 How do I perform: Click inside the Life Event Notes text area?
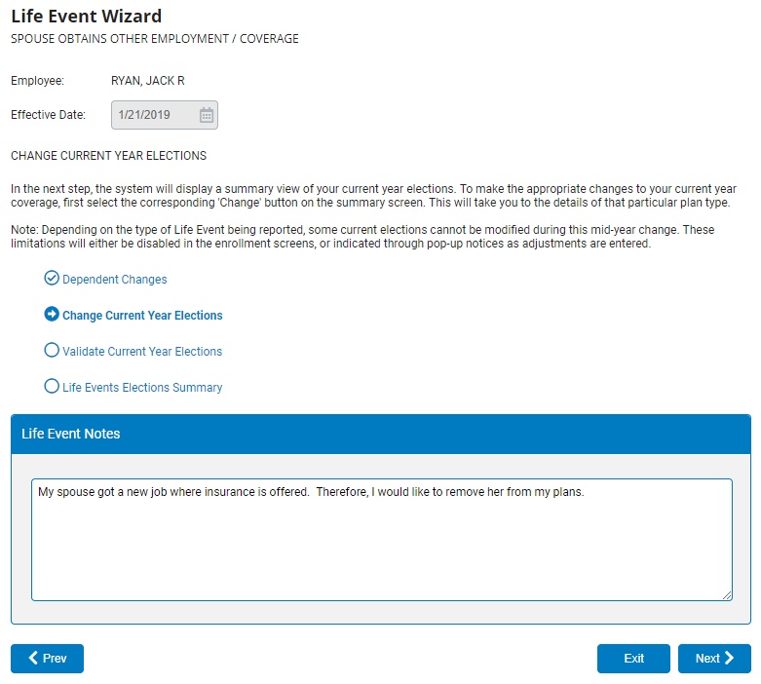pos(381,546)
